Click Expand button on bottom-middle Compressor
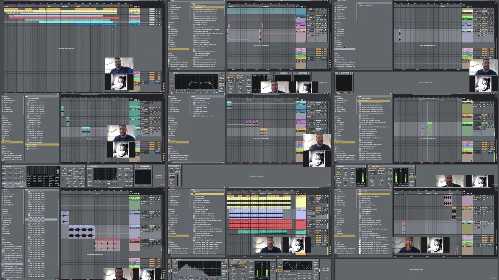 click(x=273, y=271)
